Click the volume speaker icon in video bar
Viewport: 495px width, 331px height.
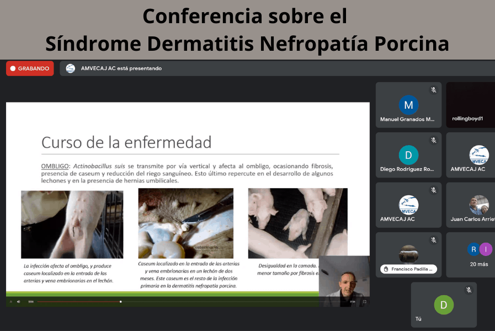[19, 302]
